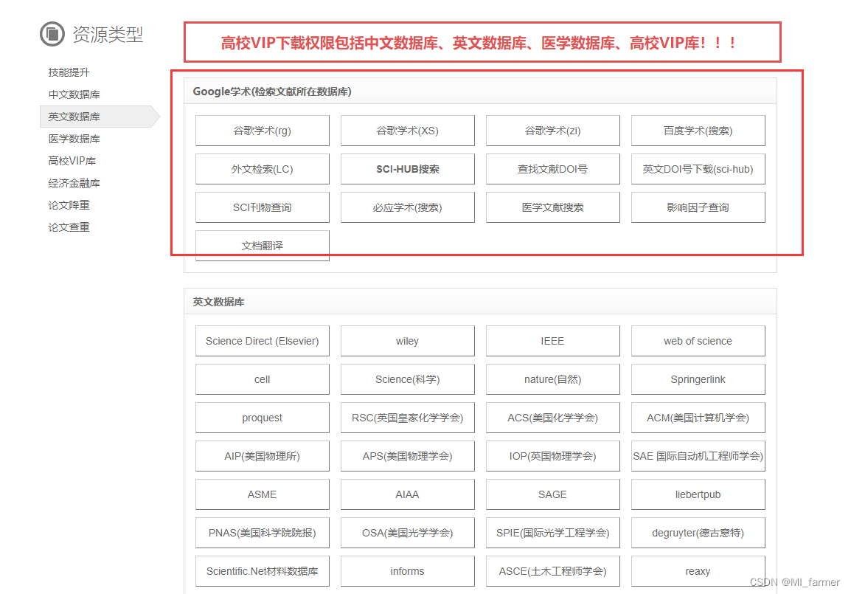Click 必应学术(搜索)
851x594 pixels.
pyautogui.click(x=408, y=207)
